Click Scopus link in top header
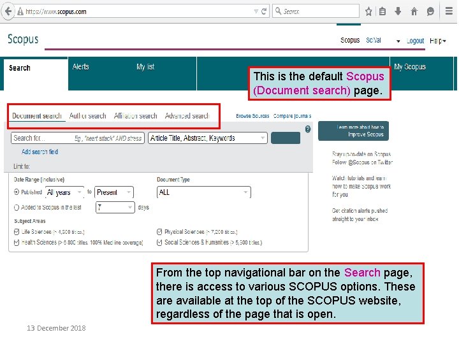Image resolution: width=459 pixels, height=344 pixels. tap(350, 40)
